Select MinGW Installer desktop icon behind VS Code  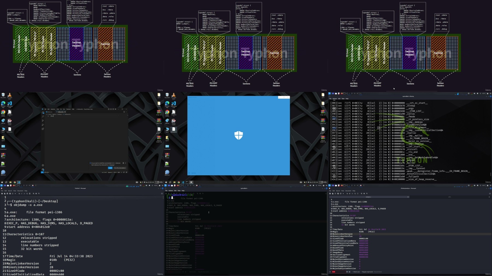(x=10, y=121)
